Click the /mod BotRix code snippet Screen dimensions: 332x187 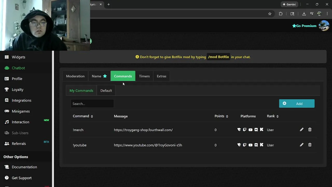(218, 57)
